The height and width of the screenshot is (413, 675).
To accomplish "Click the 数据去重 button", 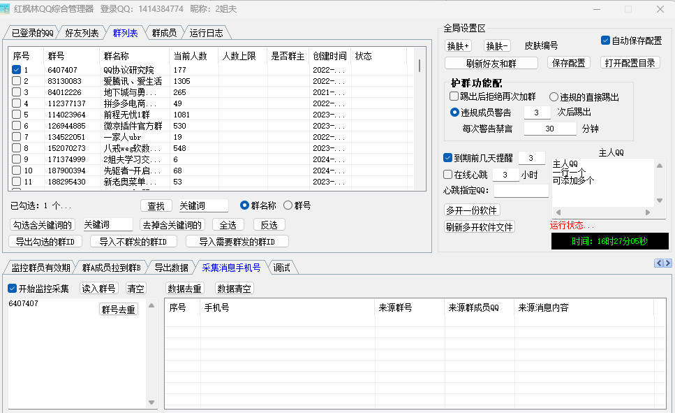I will 185,289.
